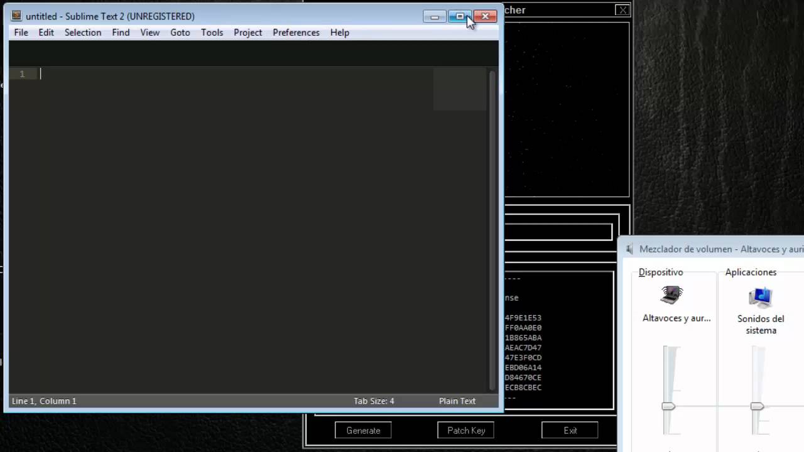The height and width of the screenshot is (452, 804).
Task: Click key line 1B865ABA in patcher
Action: pyautogui.click(x=523, y=338)
